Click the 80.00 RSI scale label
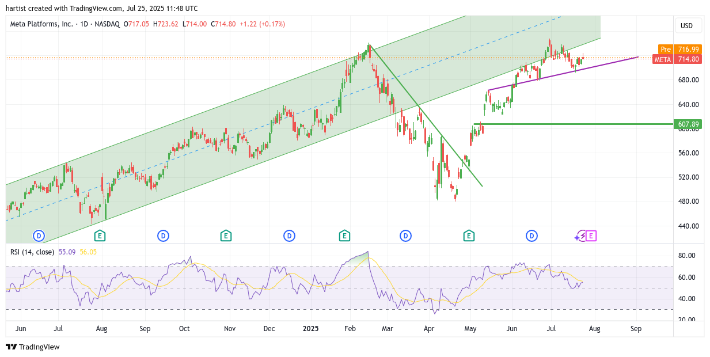 [x=687, y=256]
